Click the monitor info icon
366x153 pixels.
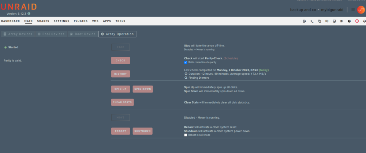(x=334, y=21)
